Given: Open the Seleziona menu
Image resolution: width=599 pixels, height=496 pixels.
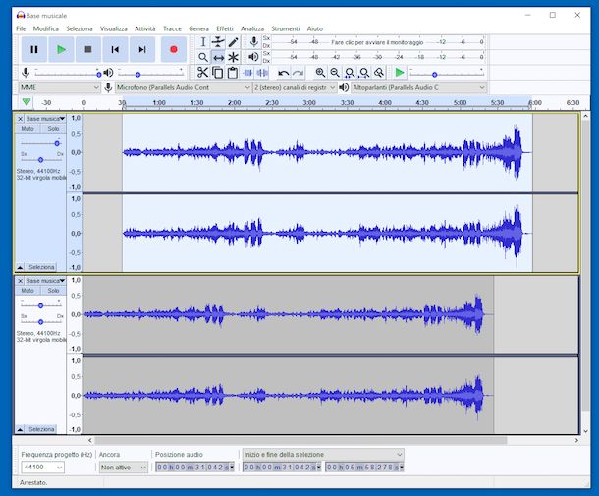Looking at the screenshot, I should (80, 28).
